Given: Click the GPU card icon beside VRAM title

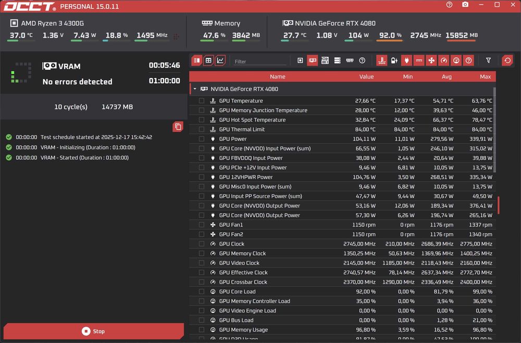Looking at the screenshot, I should (49, 66).
